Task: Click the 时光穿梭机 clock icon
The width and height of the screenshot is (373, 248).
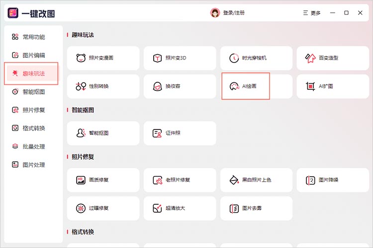Action: [x=234, y=58]
